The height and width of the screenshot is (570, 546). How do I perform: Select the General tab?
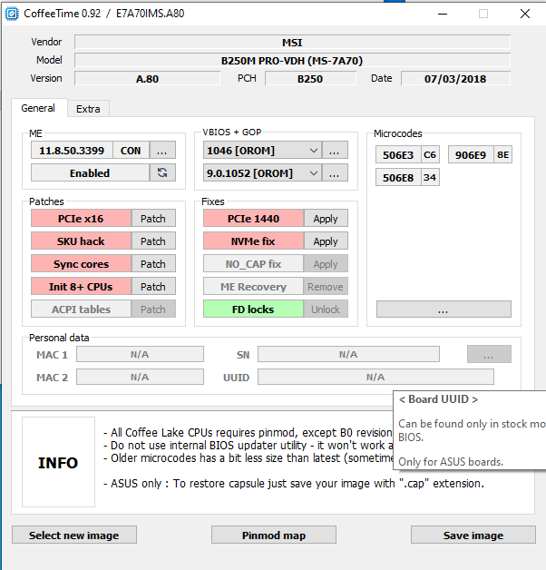pyautogui.click(x=38, y=108)
